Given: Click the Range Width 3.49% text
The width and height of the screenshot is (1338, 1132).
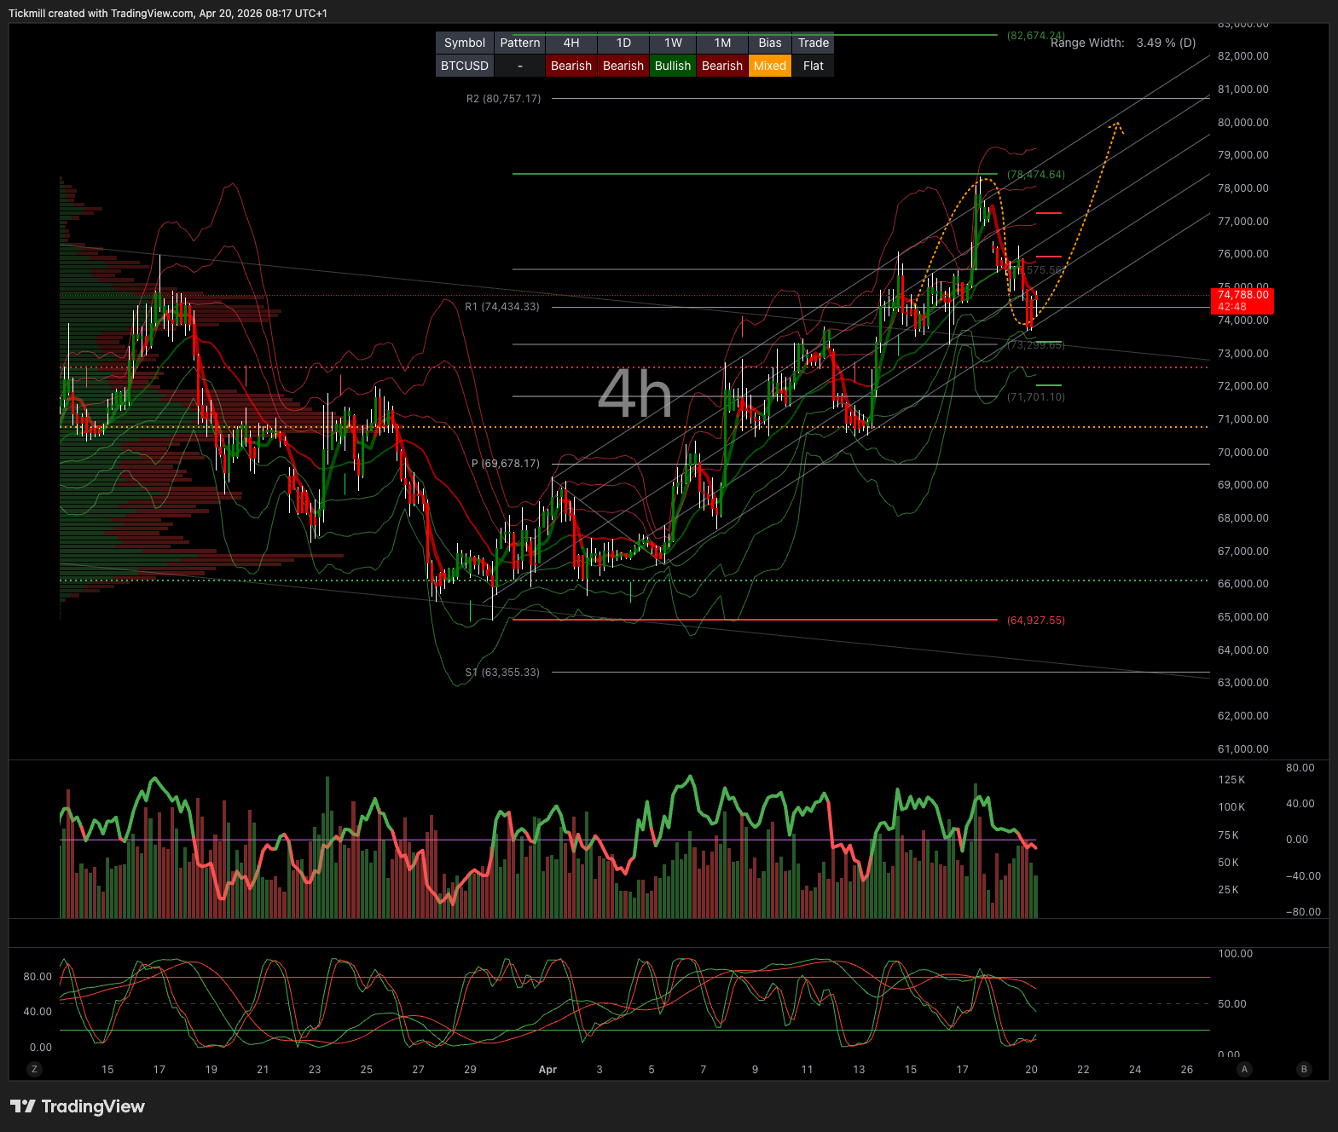Looking at the screenshot, I should pyautogui.click(x=1122, y=43).
